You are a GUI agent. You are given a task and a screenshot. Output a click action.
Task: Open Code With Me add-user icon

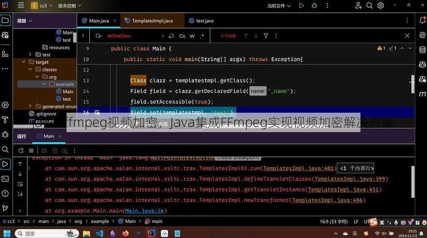click(x=359, y=5)
